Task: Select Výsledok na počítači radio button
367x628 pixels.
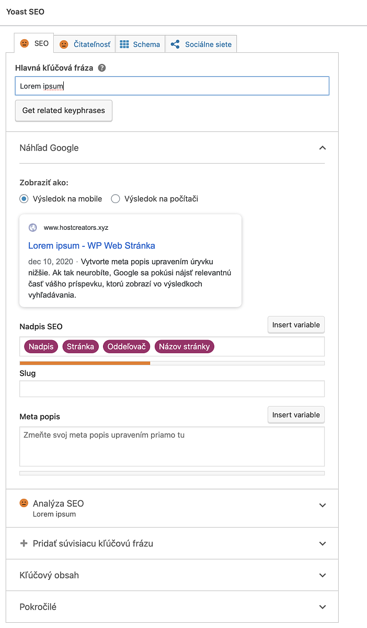Action: pos(116,199)
